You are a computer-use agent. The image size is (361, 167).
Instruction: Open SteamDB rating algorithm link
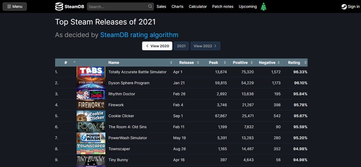pyautogui.click(x=139, y=35)
